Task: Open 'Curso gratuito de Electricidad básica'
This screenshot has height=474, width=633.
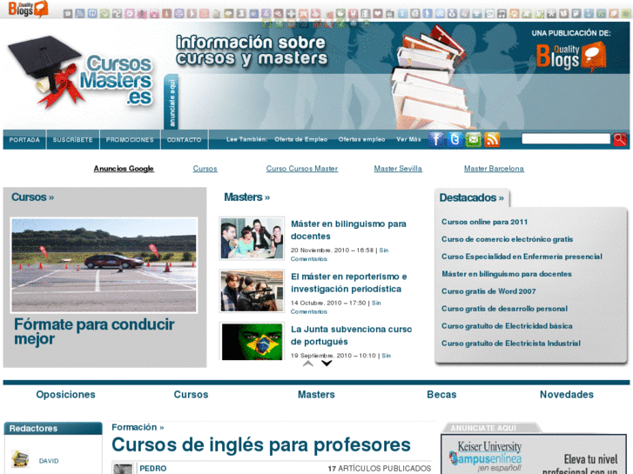Action: point(507,326)
